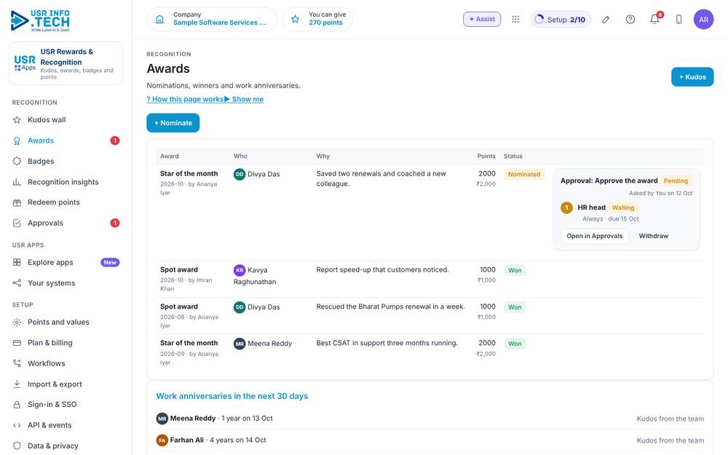The height and width of the screenshot is (455, 728).
Task: Click the Sign-in & SSO lock icon
Action: pyautogui.click(x=17, y=404)
